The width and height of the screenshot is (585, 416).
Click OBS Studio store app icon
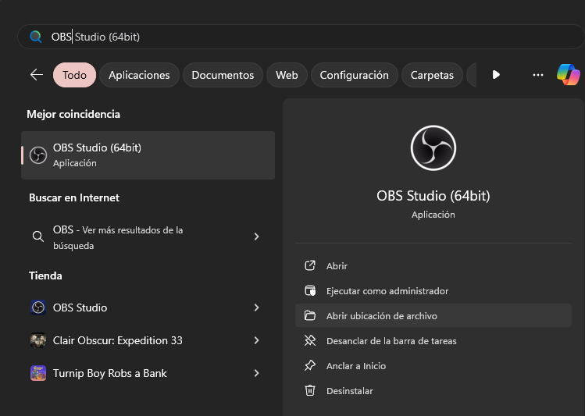(38, 308)
